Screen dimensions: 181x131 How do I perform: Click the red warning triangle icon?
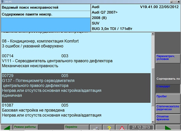click(122, 128)
